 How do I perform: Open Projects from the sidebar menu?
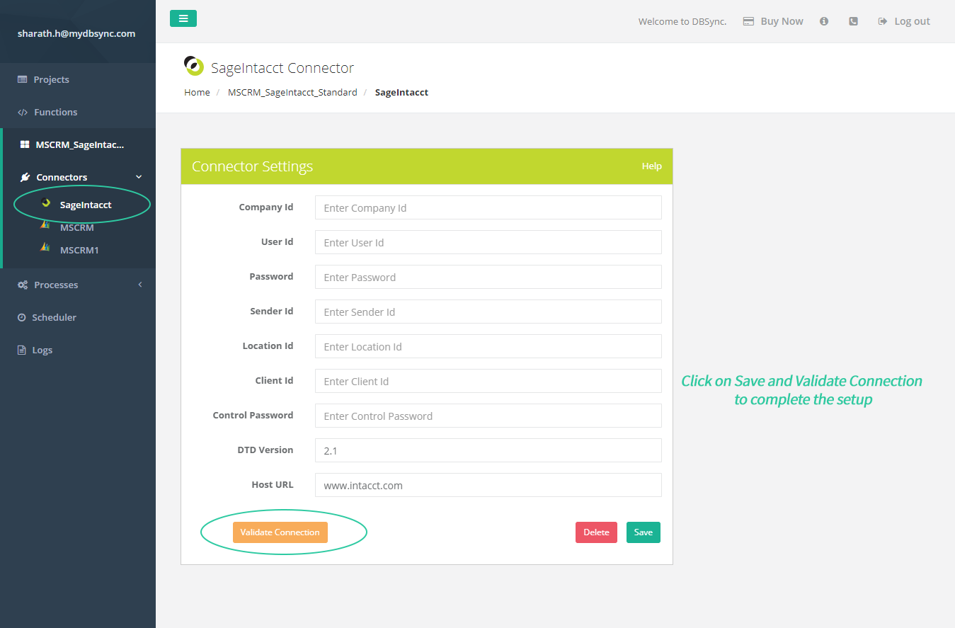(51, 79)
